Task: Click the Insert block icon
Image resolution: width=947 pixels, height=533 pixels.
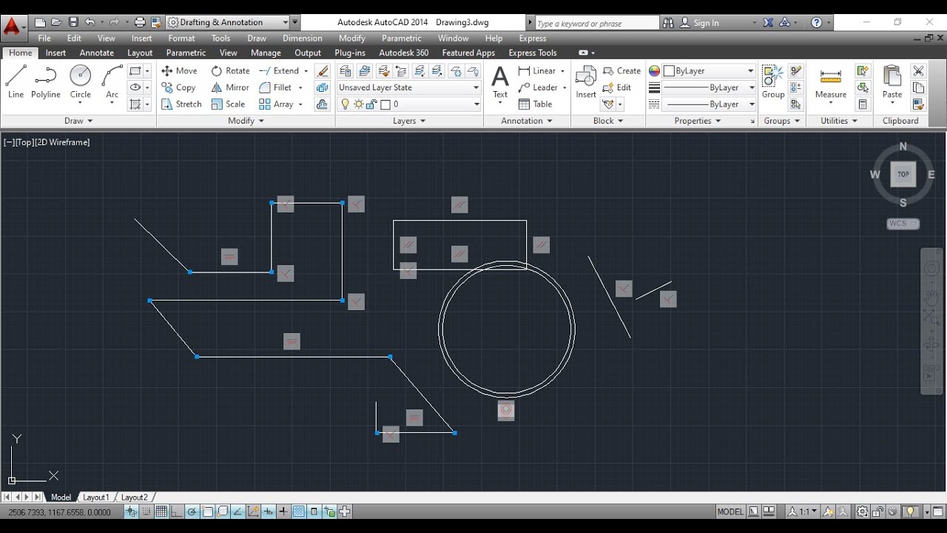Action: coord(586,81)
